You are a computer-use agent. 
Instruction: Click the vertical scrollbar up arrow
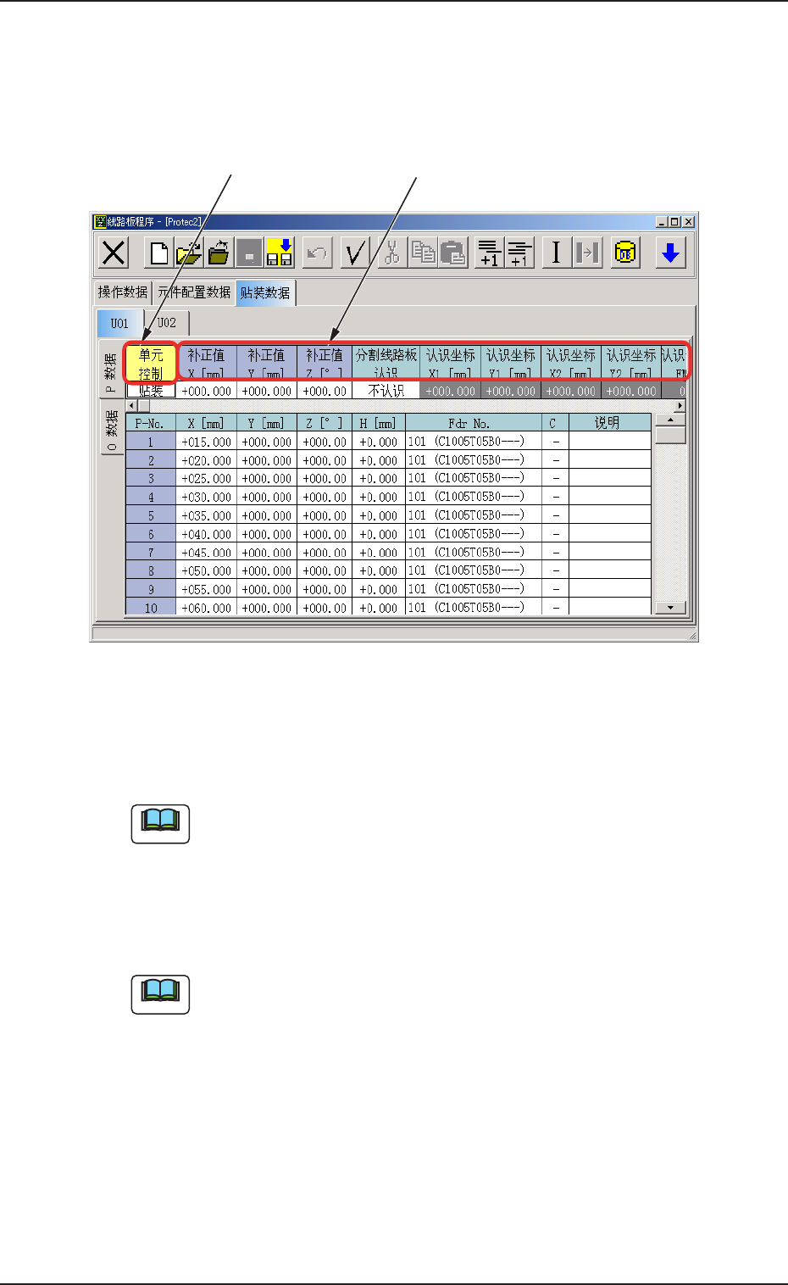(670, 420)
